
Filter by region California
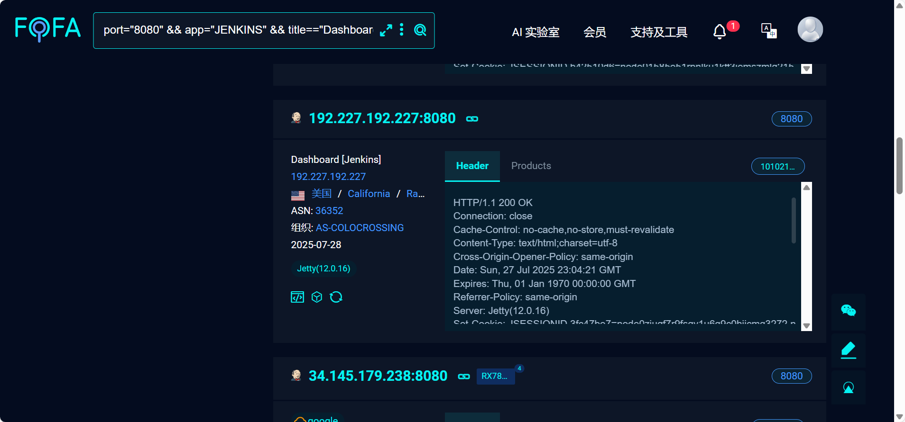[x=369, y=194]
